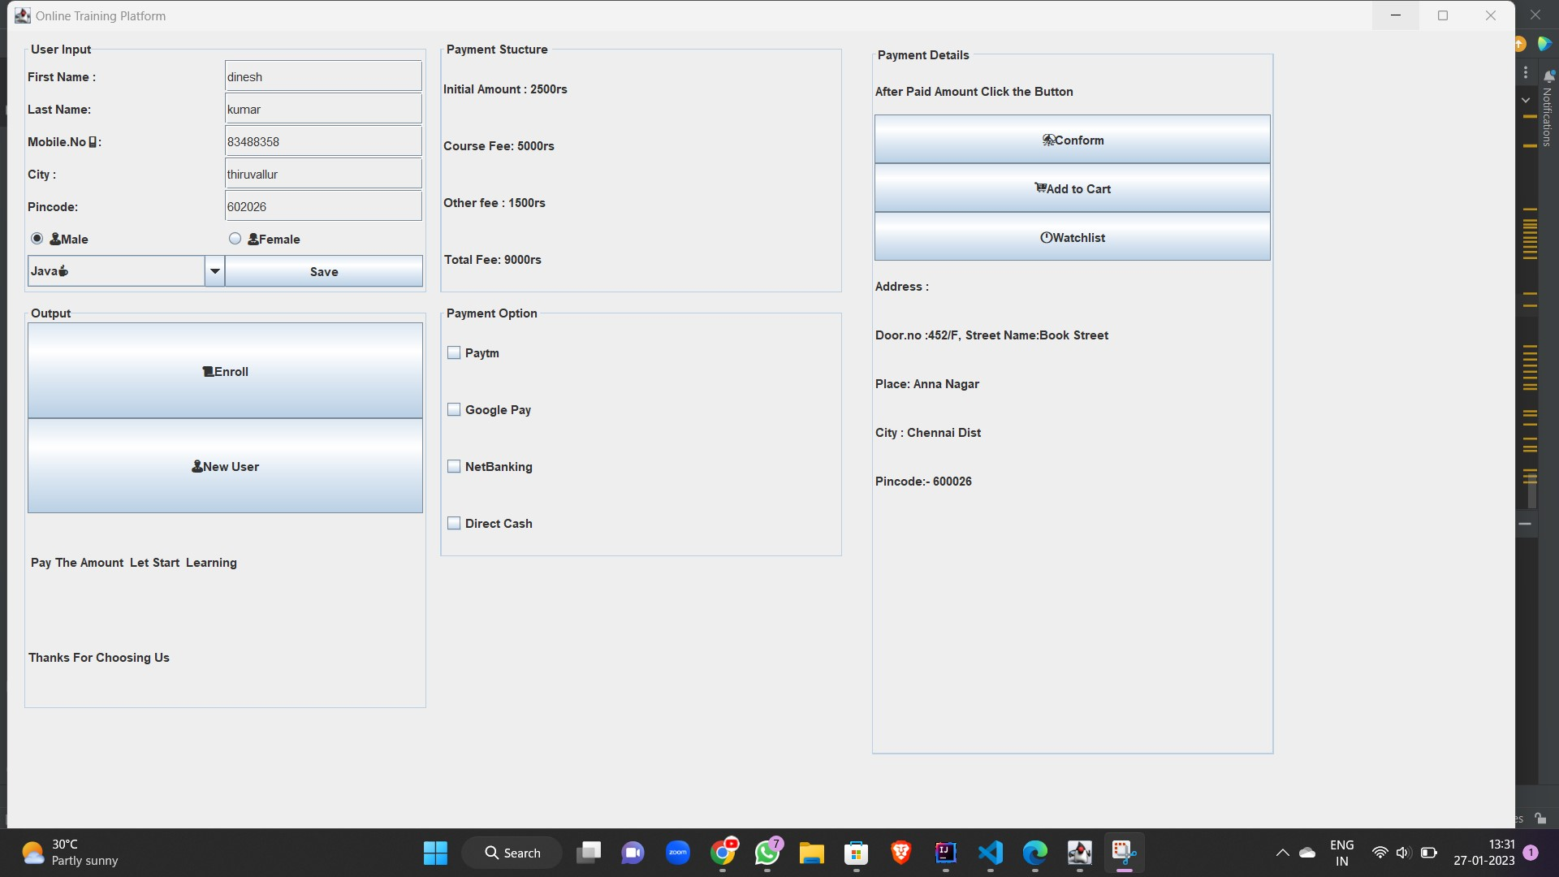Viewport: 1559px width, 877px height.
Task: Click the Mobile.No input field
Action: click(322, 141)
